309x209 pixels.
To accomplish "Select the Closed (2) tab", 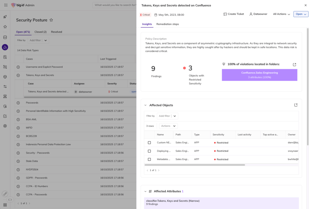I will tap(40, 32).
